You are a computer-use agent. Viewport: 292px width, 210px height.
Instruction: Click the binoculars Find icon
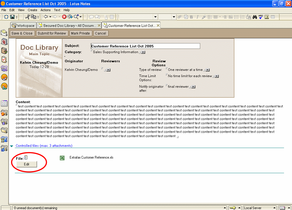(x=255, y=17)
